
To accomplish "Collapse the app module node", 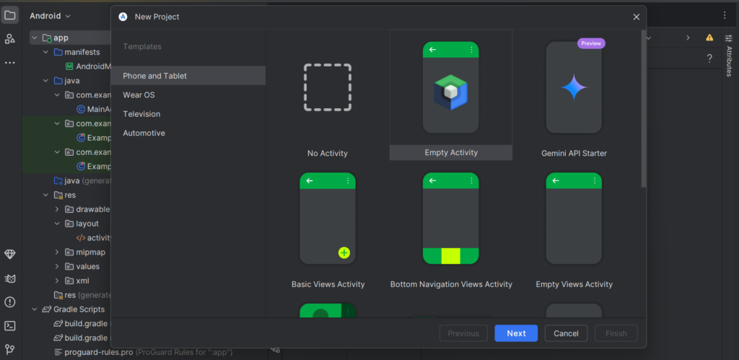I will 35,38.
